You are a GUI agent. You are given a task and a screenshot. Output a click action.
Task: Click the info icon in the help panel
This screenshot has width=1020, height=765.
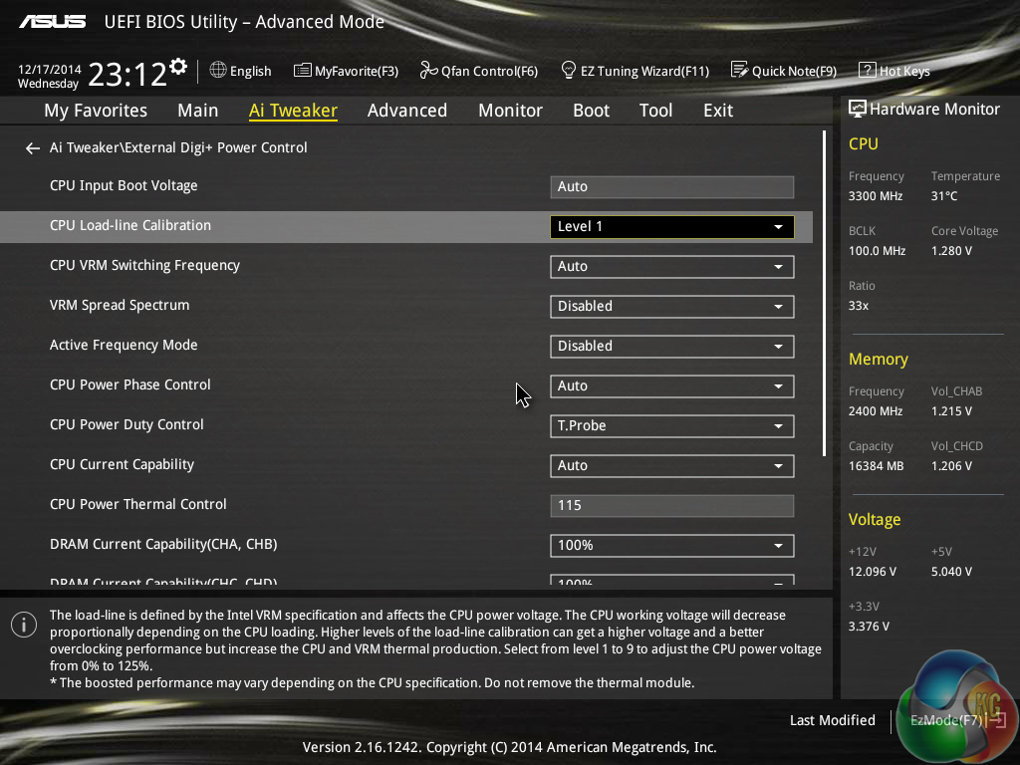23,625
